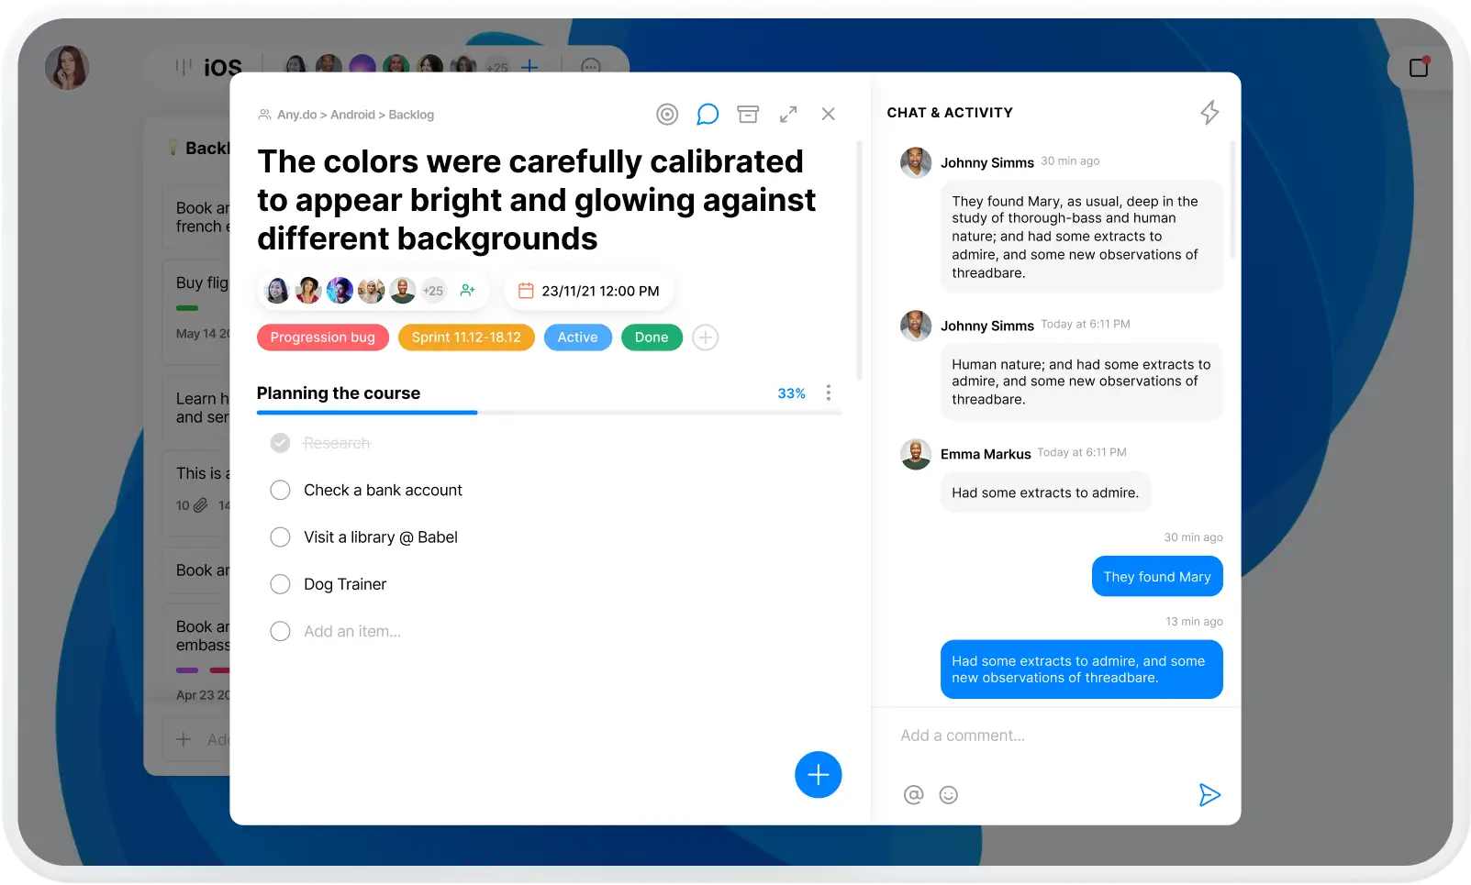The height and width of the screenshot is (885, 1471).
Task: Add an assignee with the person-plus icon
Action: 468,291
